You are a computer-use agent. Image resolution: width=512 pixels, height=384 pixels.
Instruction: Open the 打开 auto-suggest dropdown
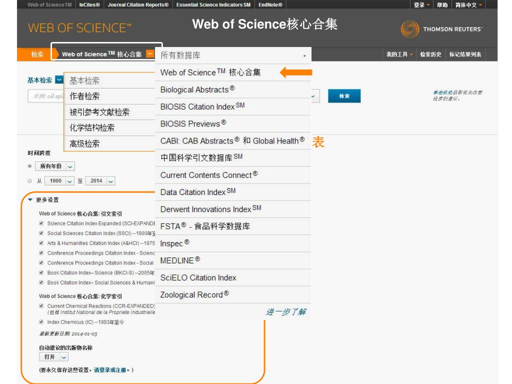tap(53, 357)
